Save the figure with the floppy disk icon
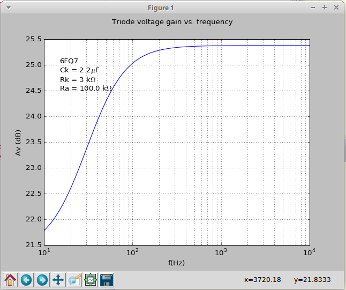 click(107, 280)
